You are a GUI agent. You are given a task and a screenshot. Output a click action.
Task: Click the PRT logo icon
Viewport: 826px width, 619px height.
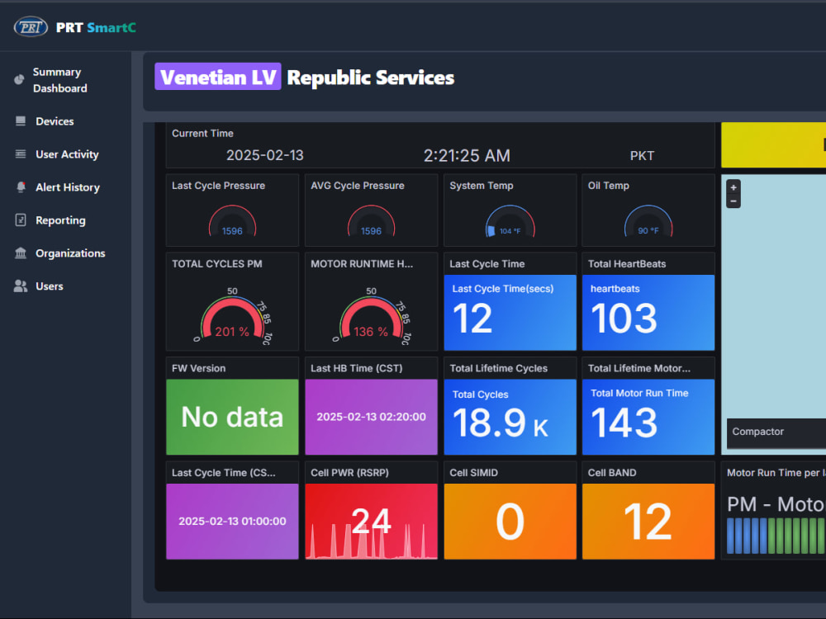point(31,27)
